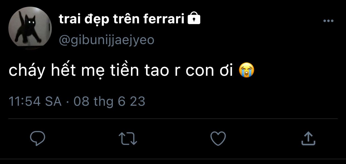Viewport: 346px width, 164px height.
Task: Open the black cat profile picture
Action: [30, 28]
